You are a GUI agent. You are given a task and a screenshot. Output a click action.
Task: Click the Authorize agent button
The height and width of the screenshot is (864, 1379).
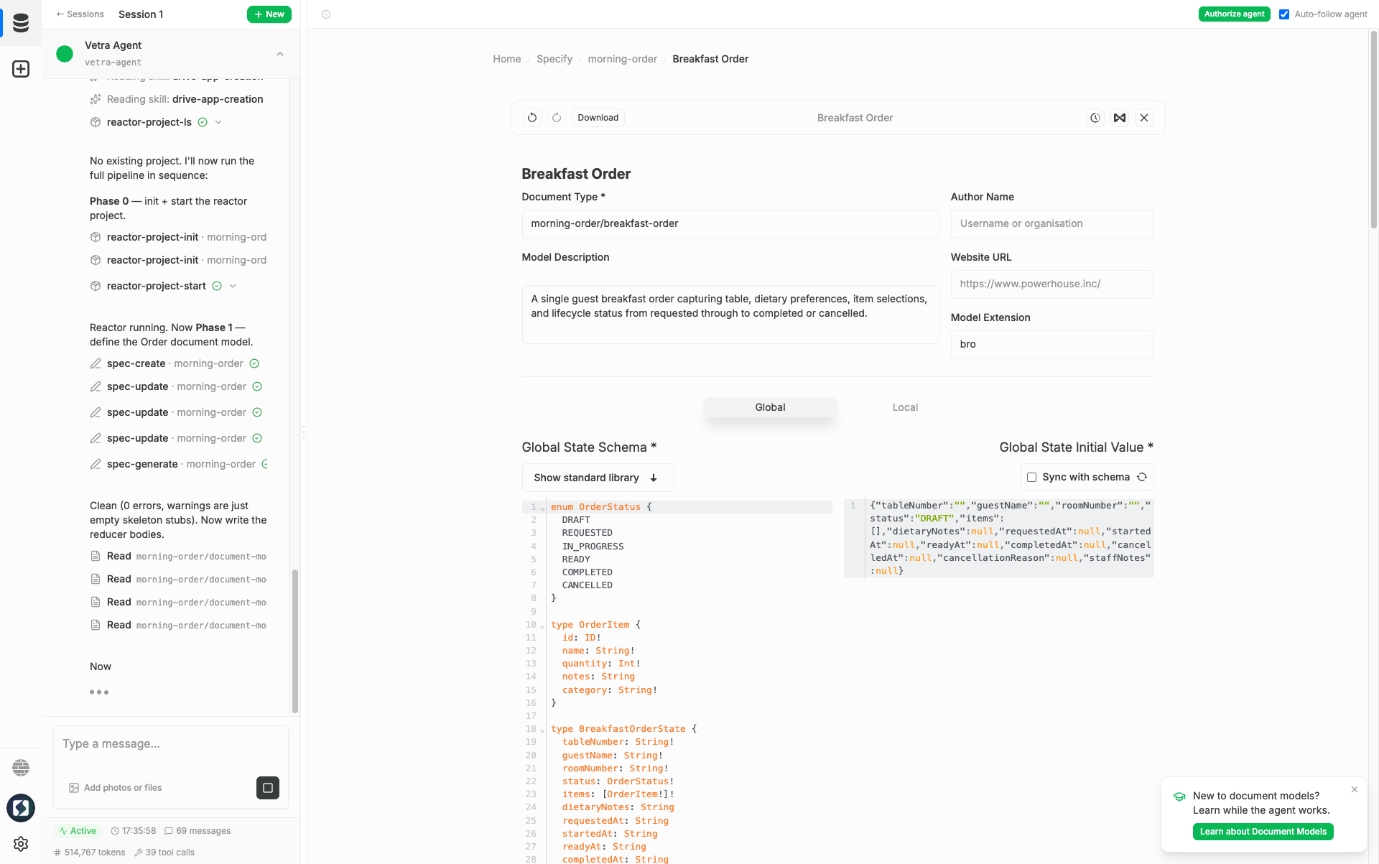pos(1234,14)
